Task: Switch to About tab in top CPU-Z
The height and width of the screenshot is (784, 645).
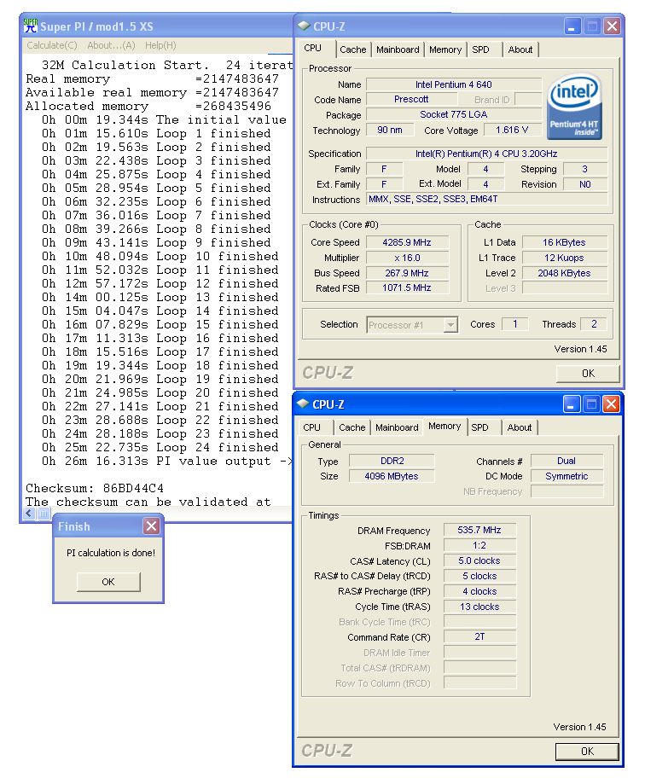Action: click(520, 49)
